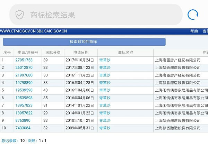The width and height of the screenshot is (208, 146).
Task: Open 青草沙 trademark link in row 4
Action: (105, 83)
